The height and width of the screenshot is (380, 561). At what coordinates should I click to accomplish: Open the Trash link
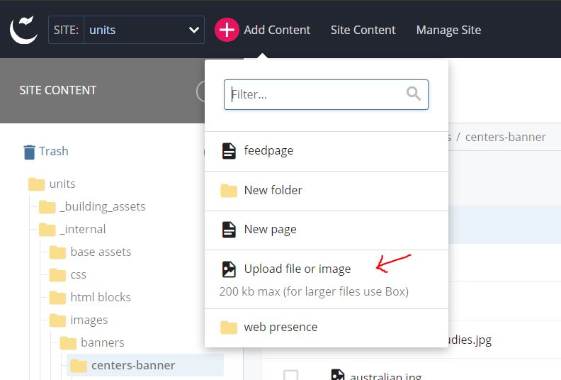54,151
